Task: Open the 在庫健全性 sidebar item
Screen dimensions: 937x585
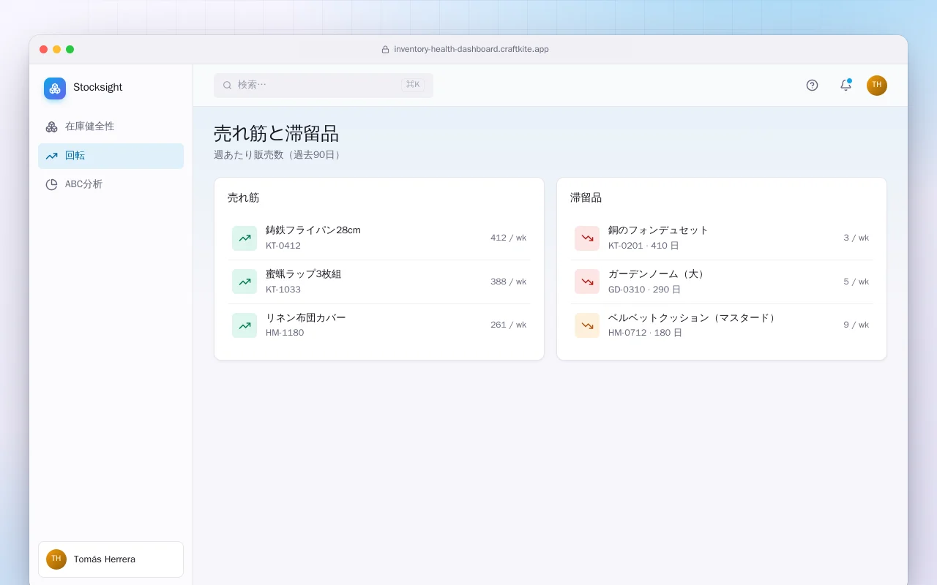Action: [111, 127]
